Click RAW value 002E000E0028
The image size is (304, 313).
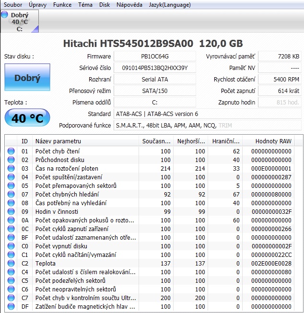(x=271, y=264)
